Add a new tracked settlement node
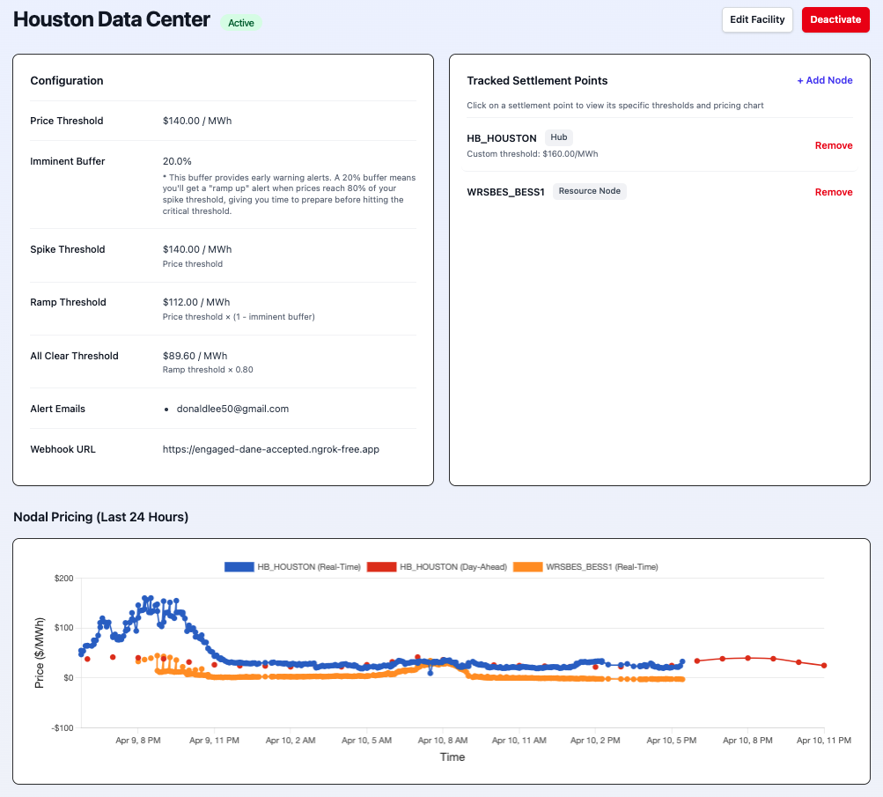The height and width of the screenshot is (797, 883). (x=824, y=80)
